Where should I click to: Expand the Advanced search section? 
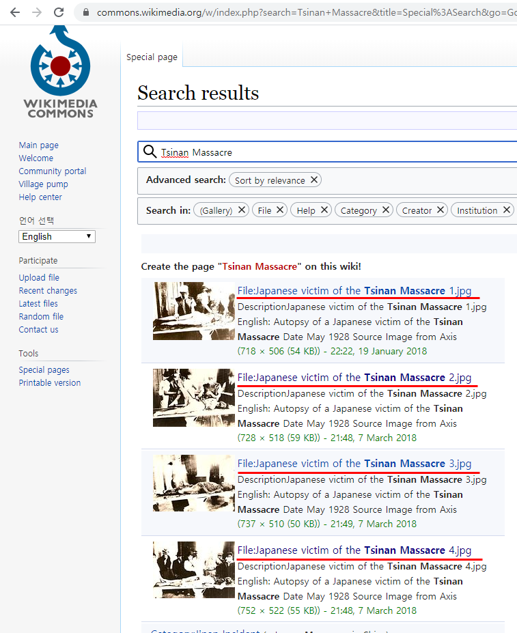pos(185,180)
